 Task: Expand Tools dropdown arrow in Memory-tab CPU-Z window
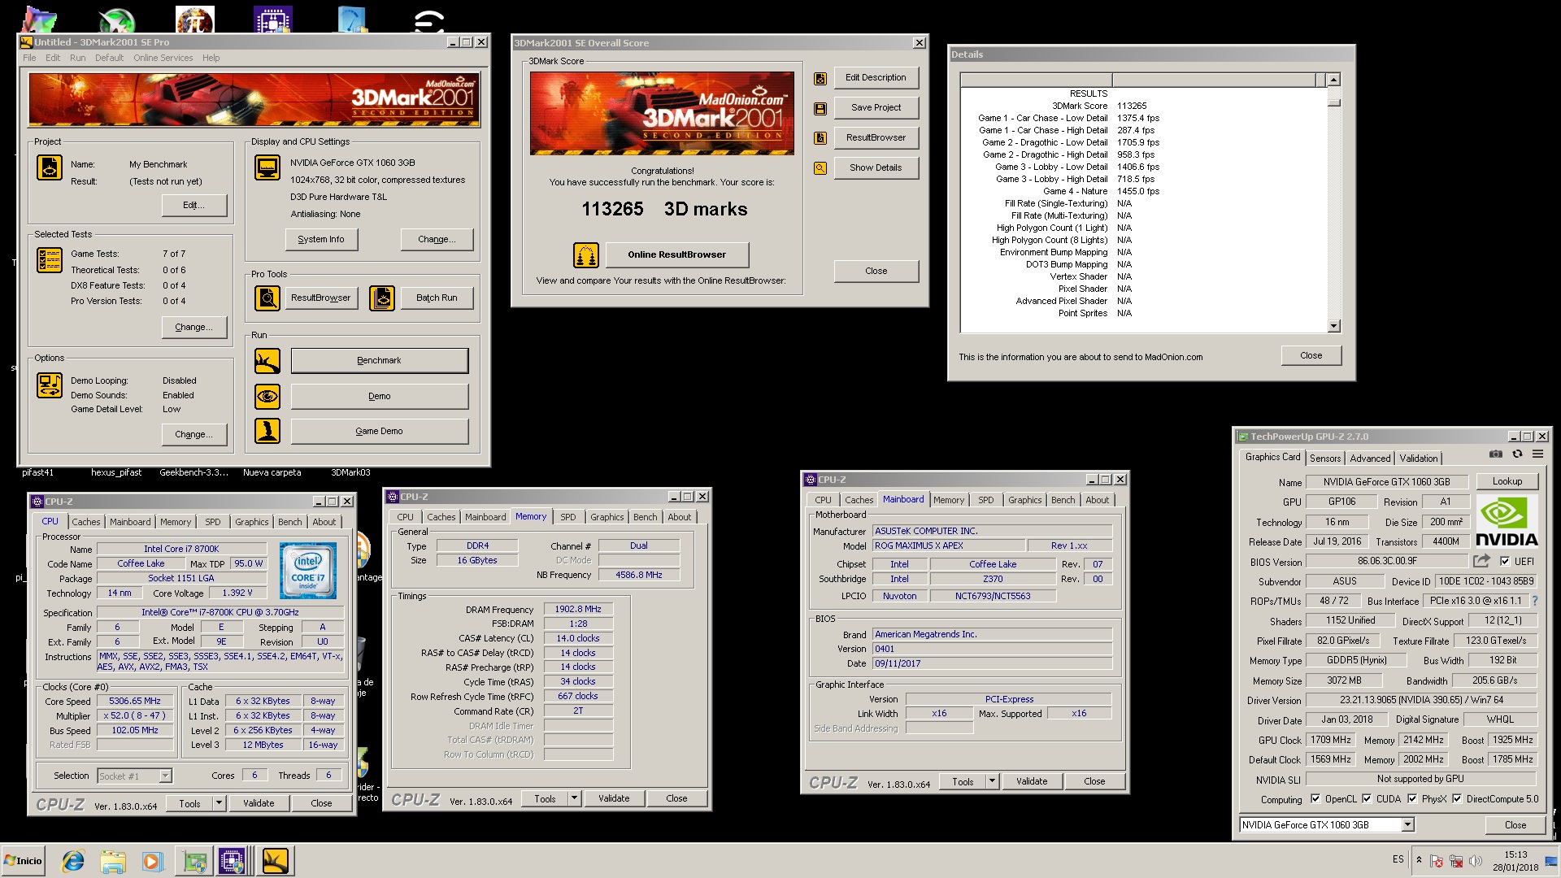(574, 798)
